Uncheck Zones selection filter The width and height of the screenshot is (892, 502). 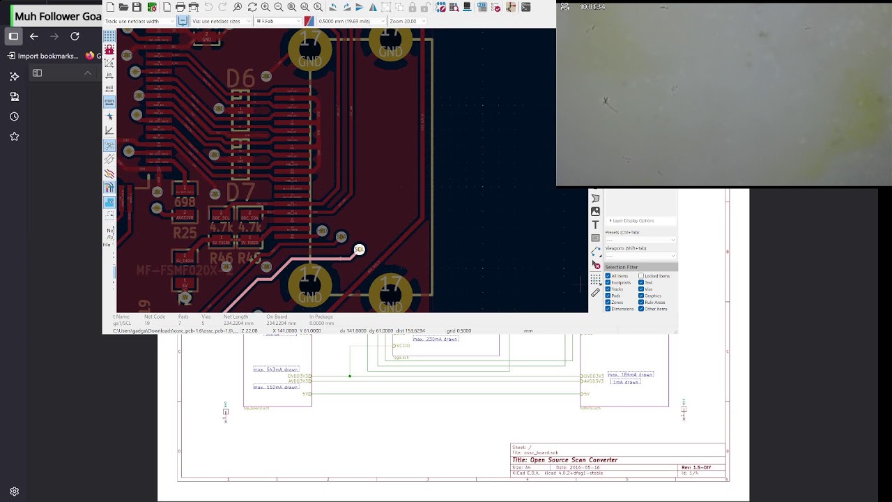[x=608, y=303]
